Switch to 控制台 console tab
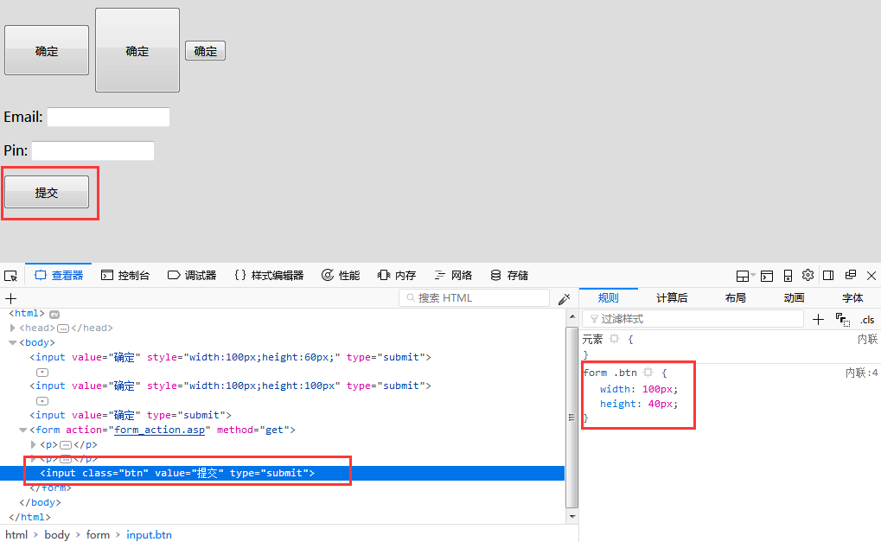This screenshot has height=542, width=881. [125, 275]
